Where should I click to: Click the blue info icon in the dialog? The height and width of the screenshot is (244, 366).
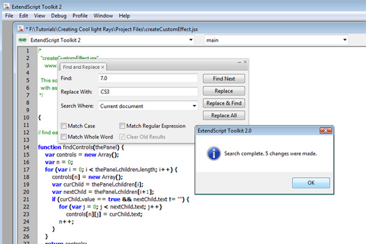(213, 153)
